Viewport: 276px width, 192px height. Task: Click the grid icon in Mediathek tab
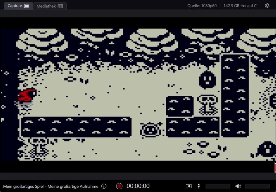click(x=60, y=6)
